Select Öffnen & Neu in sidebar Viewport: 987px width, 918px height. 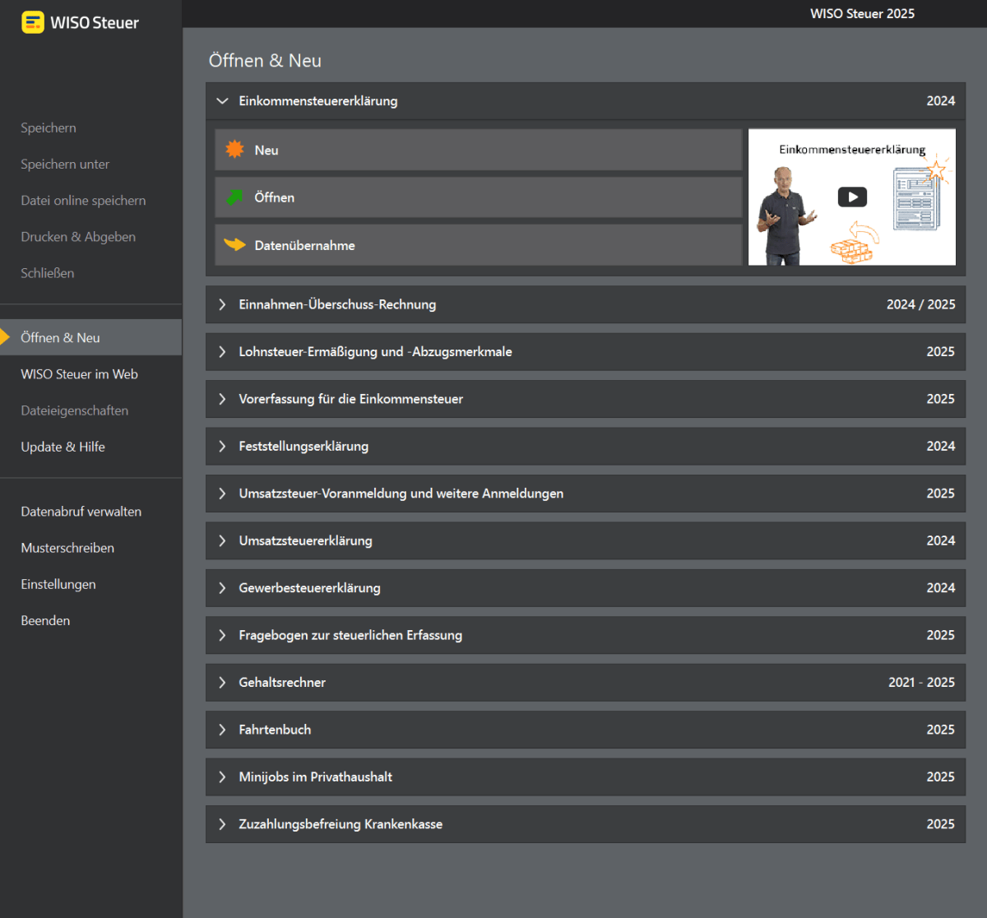click(x=90, y=337)
